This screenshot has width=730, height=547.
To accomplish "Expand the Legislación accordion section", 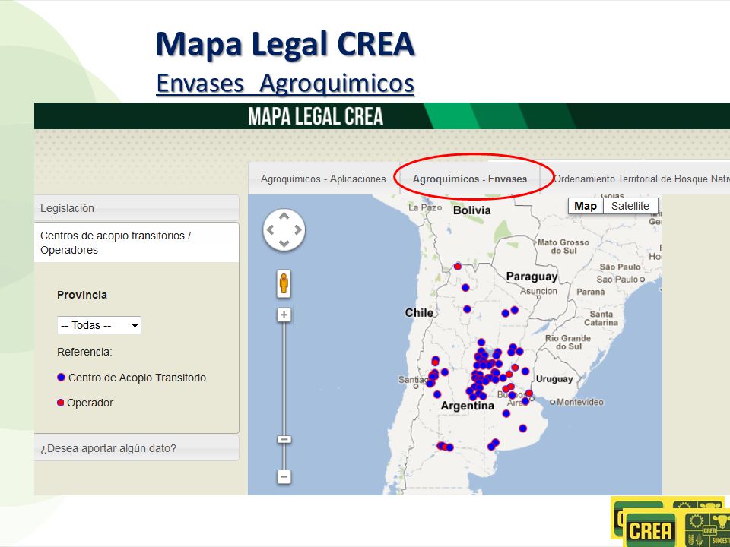I will [136, 208].
